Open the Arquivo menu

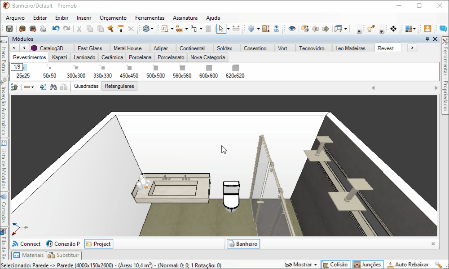coord(15,18)
